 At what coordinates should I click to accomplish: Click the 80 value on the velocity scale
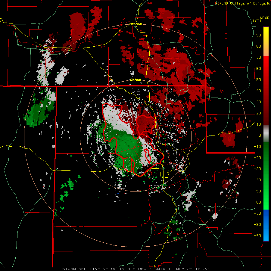(259, 46)
